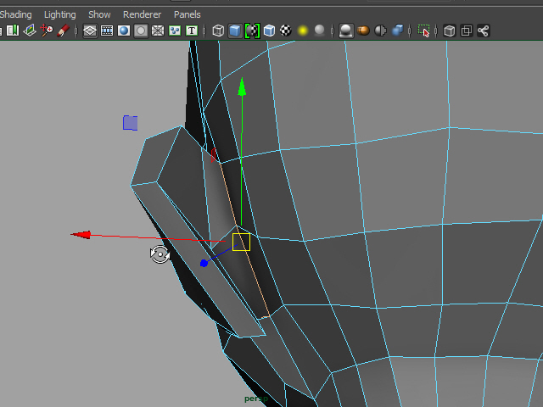Image resolution: width=543 pixels, height=407 pixels.
Task: Toggle X-Ray Active Components icon
Action: (x=467, y=31)
